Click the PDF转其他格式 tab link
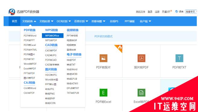The image size is (198, 112). click(x=104, y=36)
